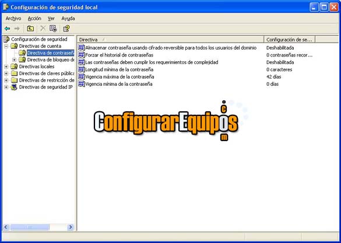
Task: Click the icon beside Vigencia máxima policy
Action: click(82, 77)
